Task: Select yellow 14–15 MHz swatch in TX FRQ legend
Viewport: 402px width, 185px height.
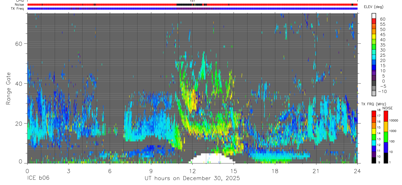Action: pos(374,131)
